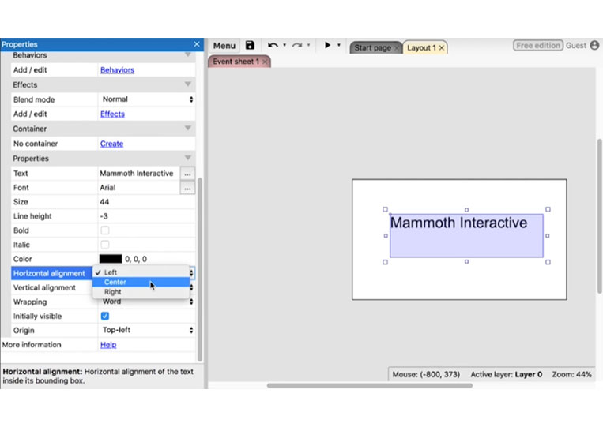Open the Menu button
This screenshot has width=603, height=427.
224,46
